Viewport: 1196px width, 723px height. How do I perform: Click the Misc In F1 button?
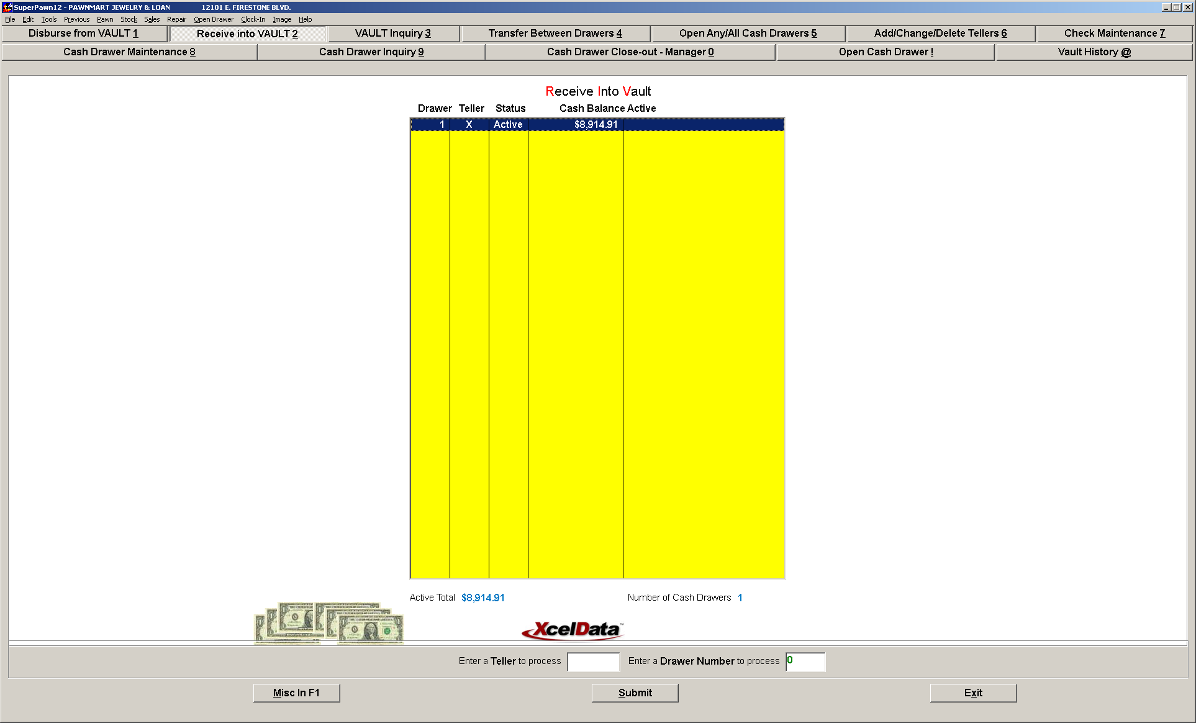[296, 693]
